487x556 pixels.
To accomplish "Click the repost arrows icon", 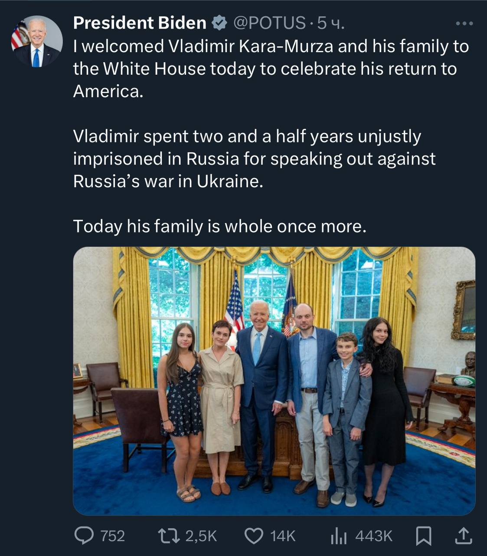I will [x=170, y=536].
